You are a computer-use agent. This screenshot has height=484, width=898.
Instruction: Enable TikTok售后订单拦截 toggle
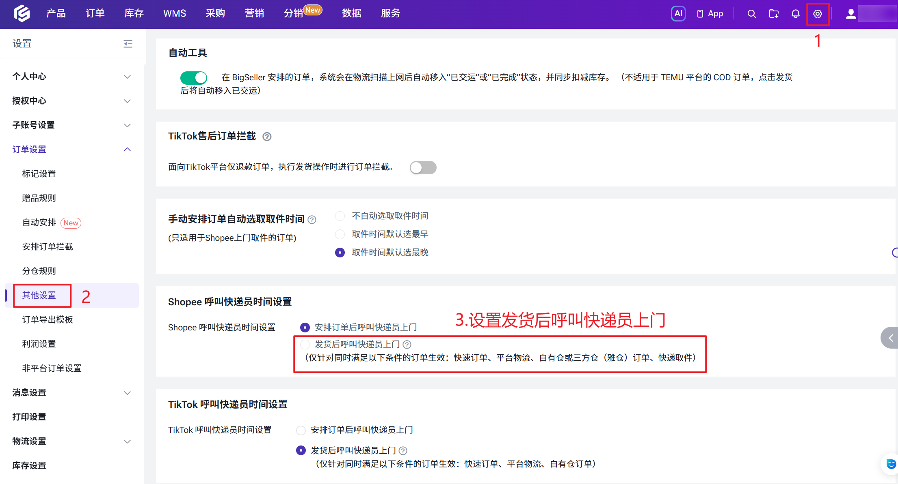[423, 167]
